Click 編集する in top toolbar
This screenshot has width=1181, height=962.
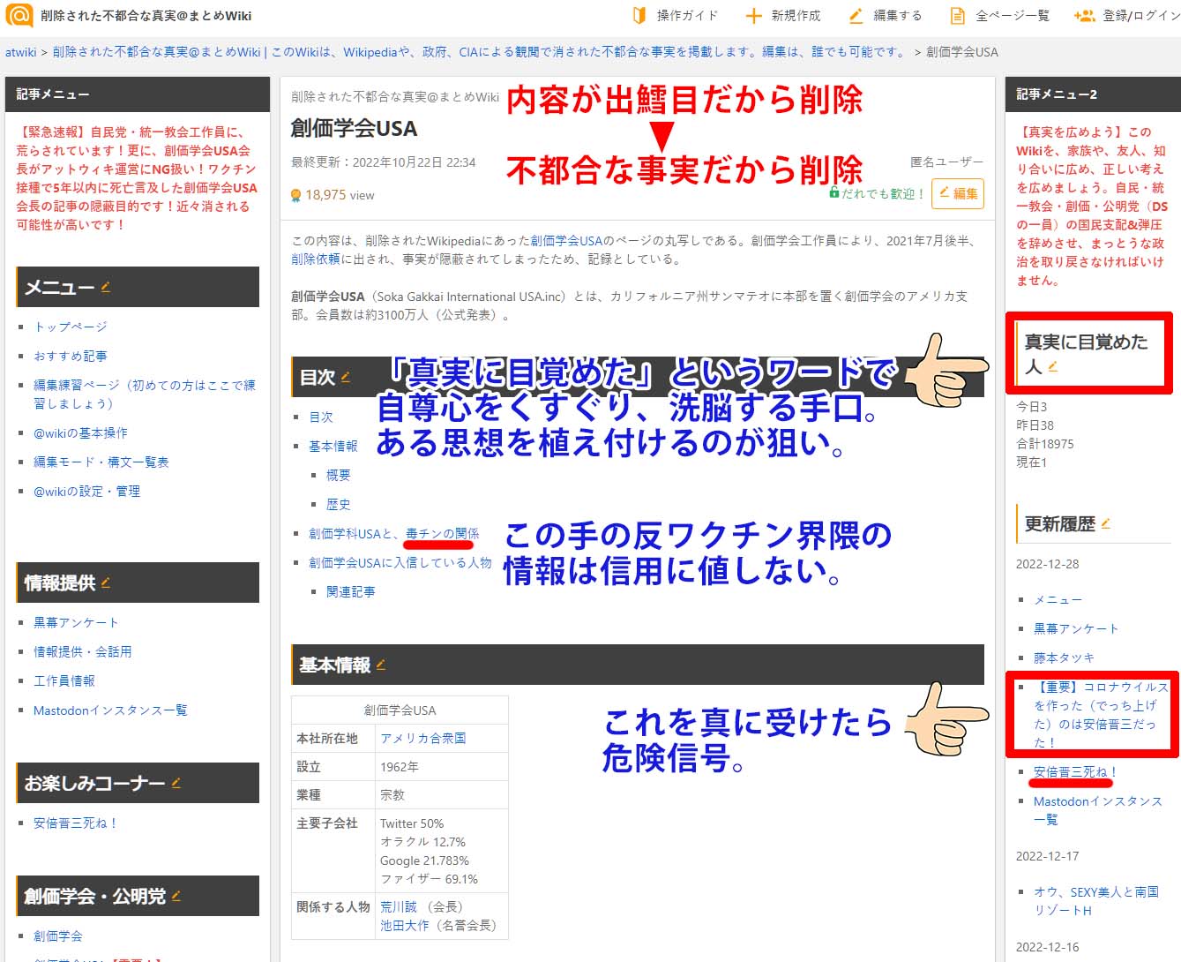coord(885,15)
